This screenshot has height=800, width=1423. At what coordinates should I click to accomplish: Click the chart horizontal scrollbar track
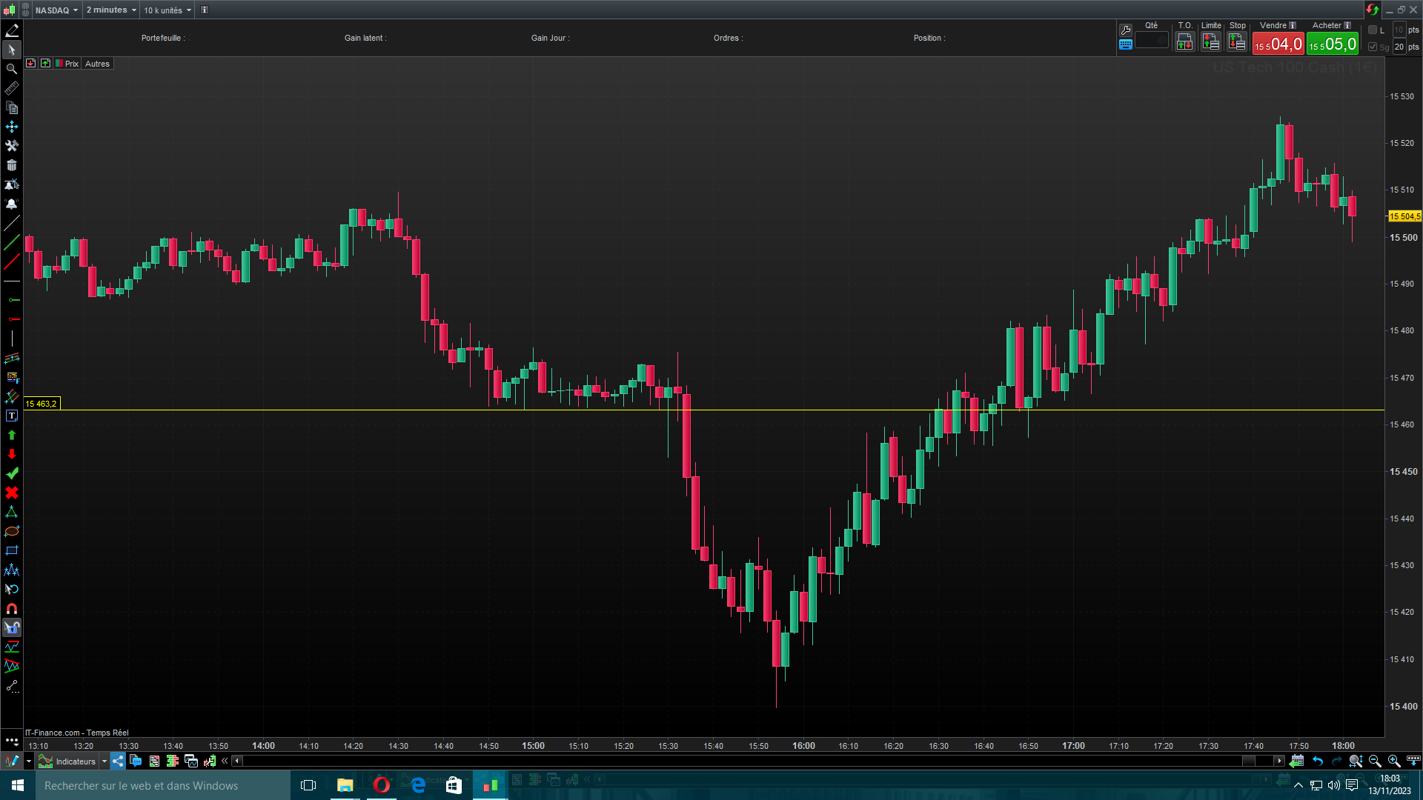[x=741, y=761]
